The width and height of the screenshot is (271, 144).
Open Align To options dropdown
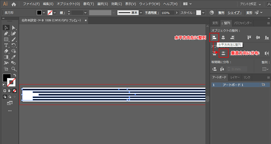tap(265, 69)
